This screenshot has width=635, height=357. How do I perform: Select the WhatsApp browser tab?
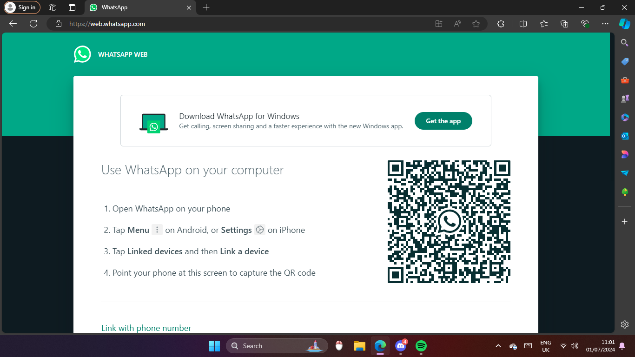pyautogui.click(x=140, y=7)
